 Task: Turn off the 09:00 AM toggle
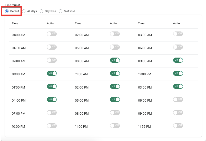coord(178,60)
